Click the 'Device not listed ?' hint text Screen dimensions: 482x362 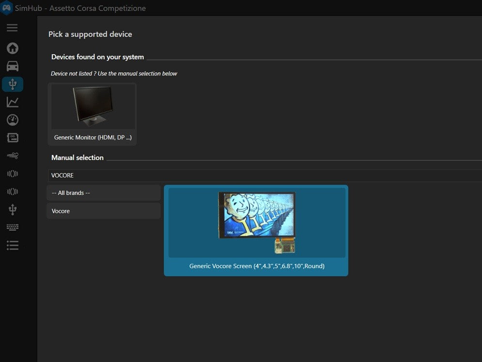pyautogui.click(x=114, y=74)
